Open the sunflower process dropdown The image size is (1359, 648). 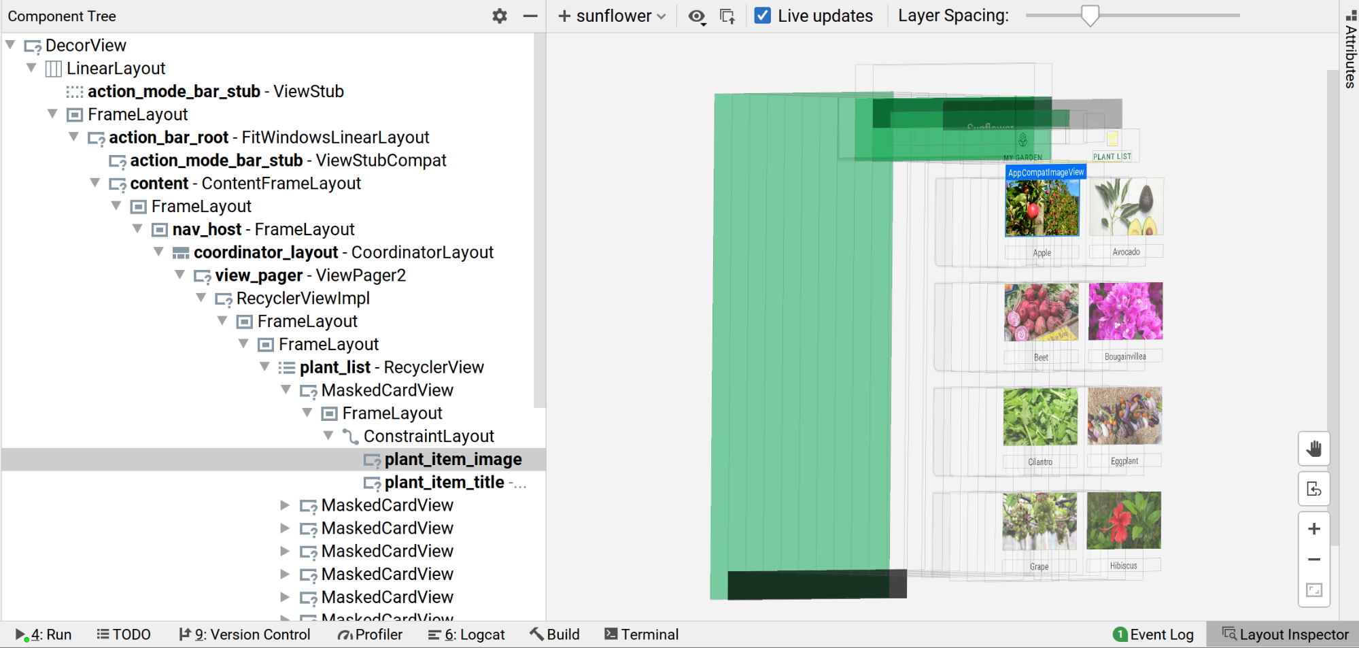[x=612, y=16]
